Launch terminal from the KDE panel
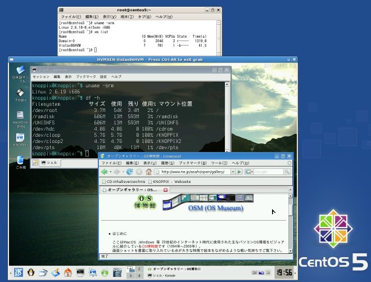 coord(80,272)
